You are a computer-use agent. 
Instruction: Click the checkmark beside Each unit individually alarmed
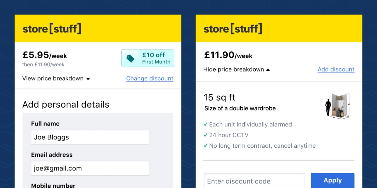pos(205,124)
